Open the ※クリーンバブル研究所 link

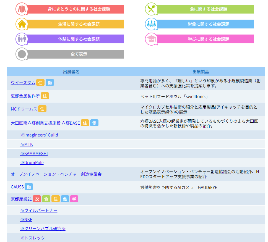43,229
